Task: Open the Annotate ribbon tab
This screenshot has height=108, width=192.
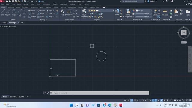Action: 25,7
